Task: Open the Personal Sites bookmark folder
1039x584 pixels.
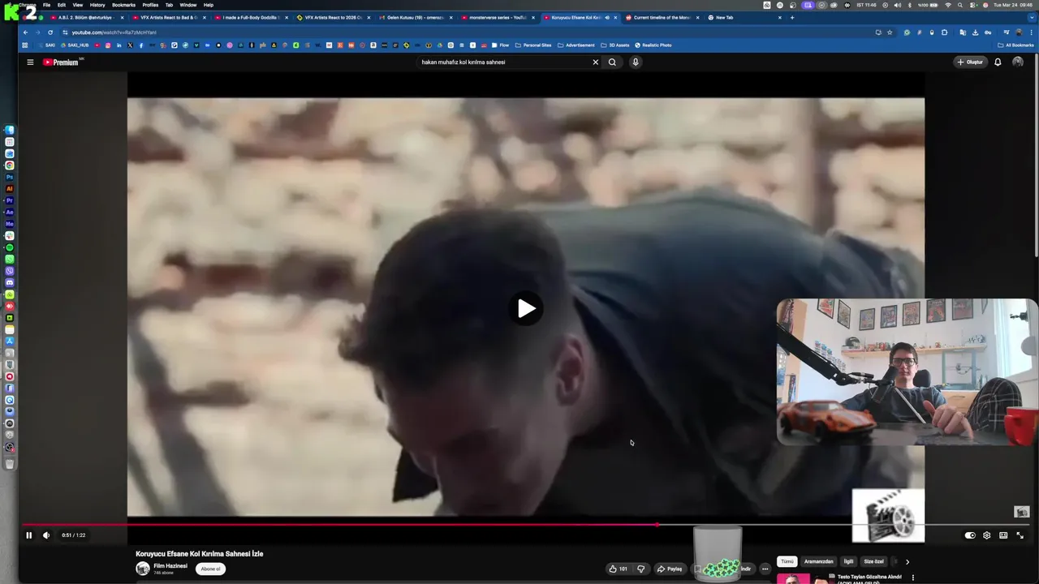Action: pyautogui.click(x=533, y=45)
